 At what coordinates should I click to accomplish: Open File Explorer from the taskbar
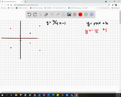point(16,95)
